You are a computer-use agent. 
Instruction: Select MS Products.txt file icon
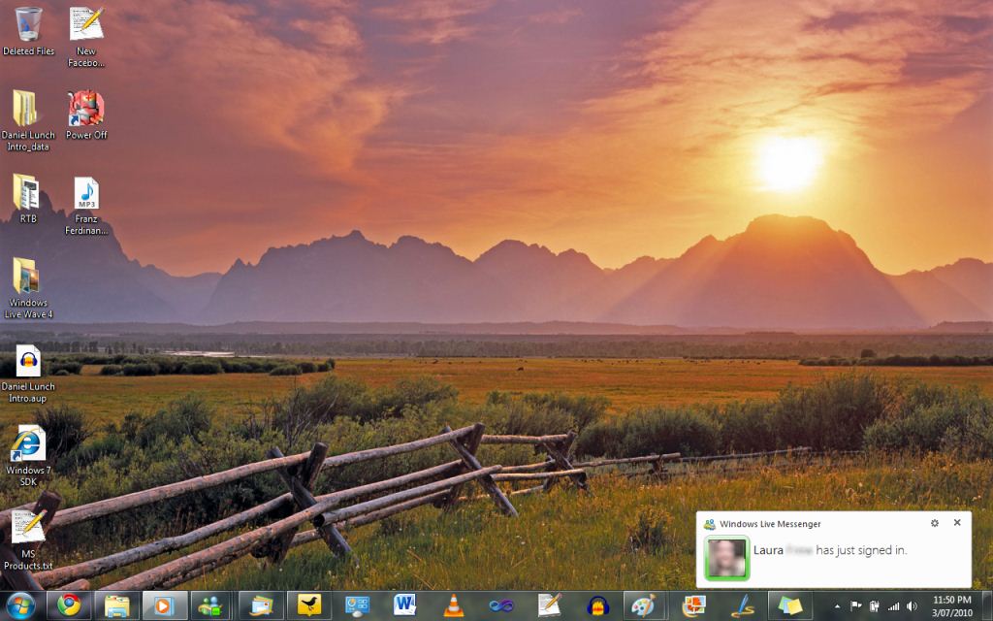click(x=28, y=539)
